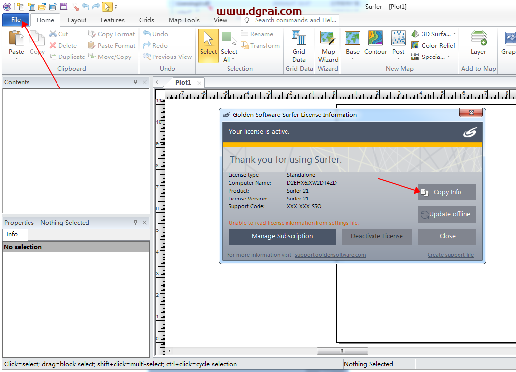The height and width of the screenshot is (372, 516).
Task: Open the Grid Data tool
Action: pyautogui.click(x=299, y=46)
